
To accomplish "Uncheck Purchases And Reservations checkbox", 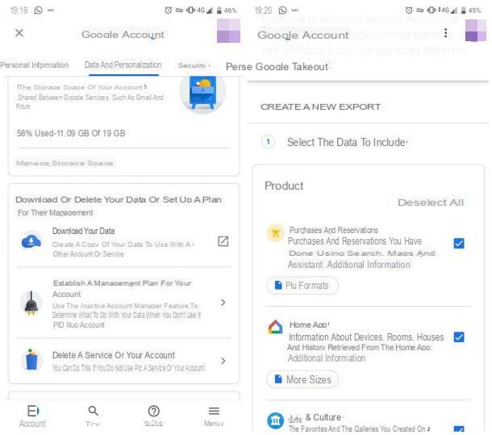I will click(459, 243).
